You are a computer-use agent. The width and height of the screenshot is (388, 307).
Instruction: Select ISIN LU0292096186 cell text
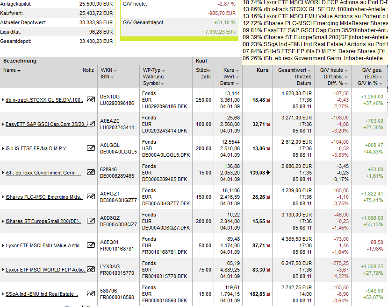117,103
